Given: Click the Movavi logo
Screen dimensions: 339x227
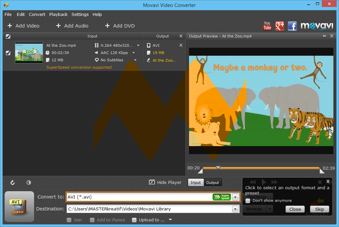Looking at the screenshot, I should [x=317, y=26].
